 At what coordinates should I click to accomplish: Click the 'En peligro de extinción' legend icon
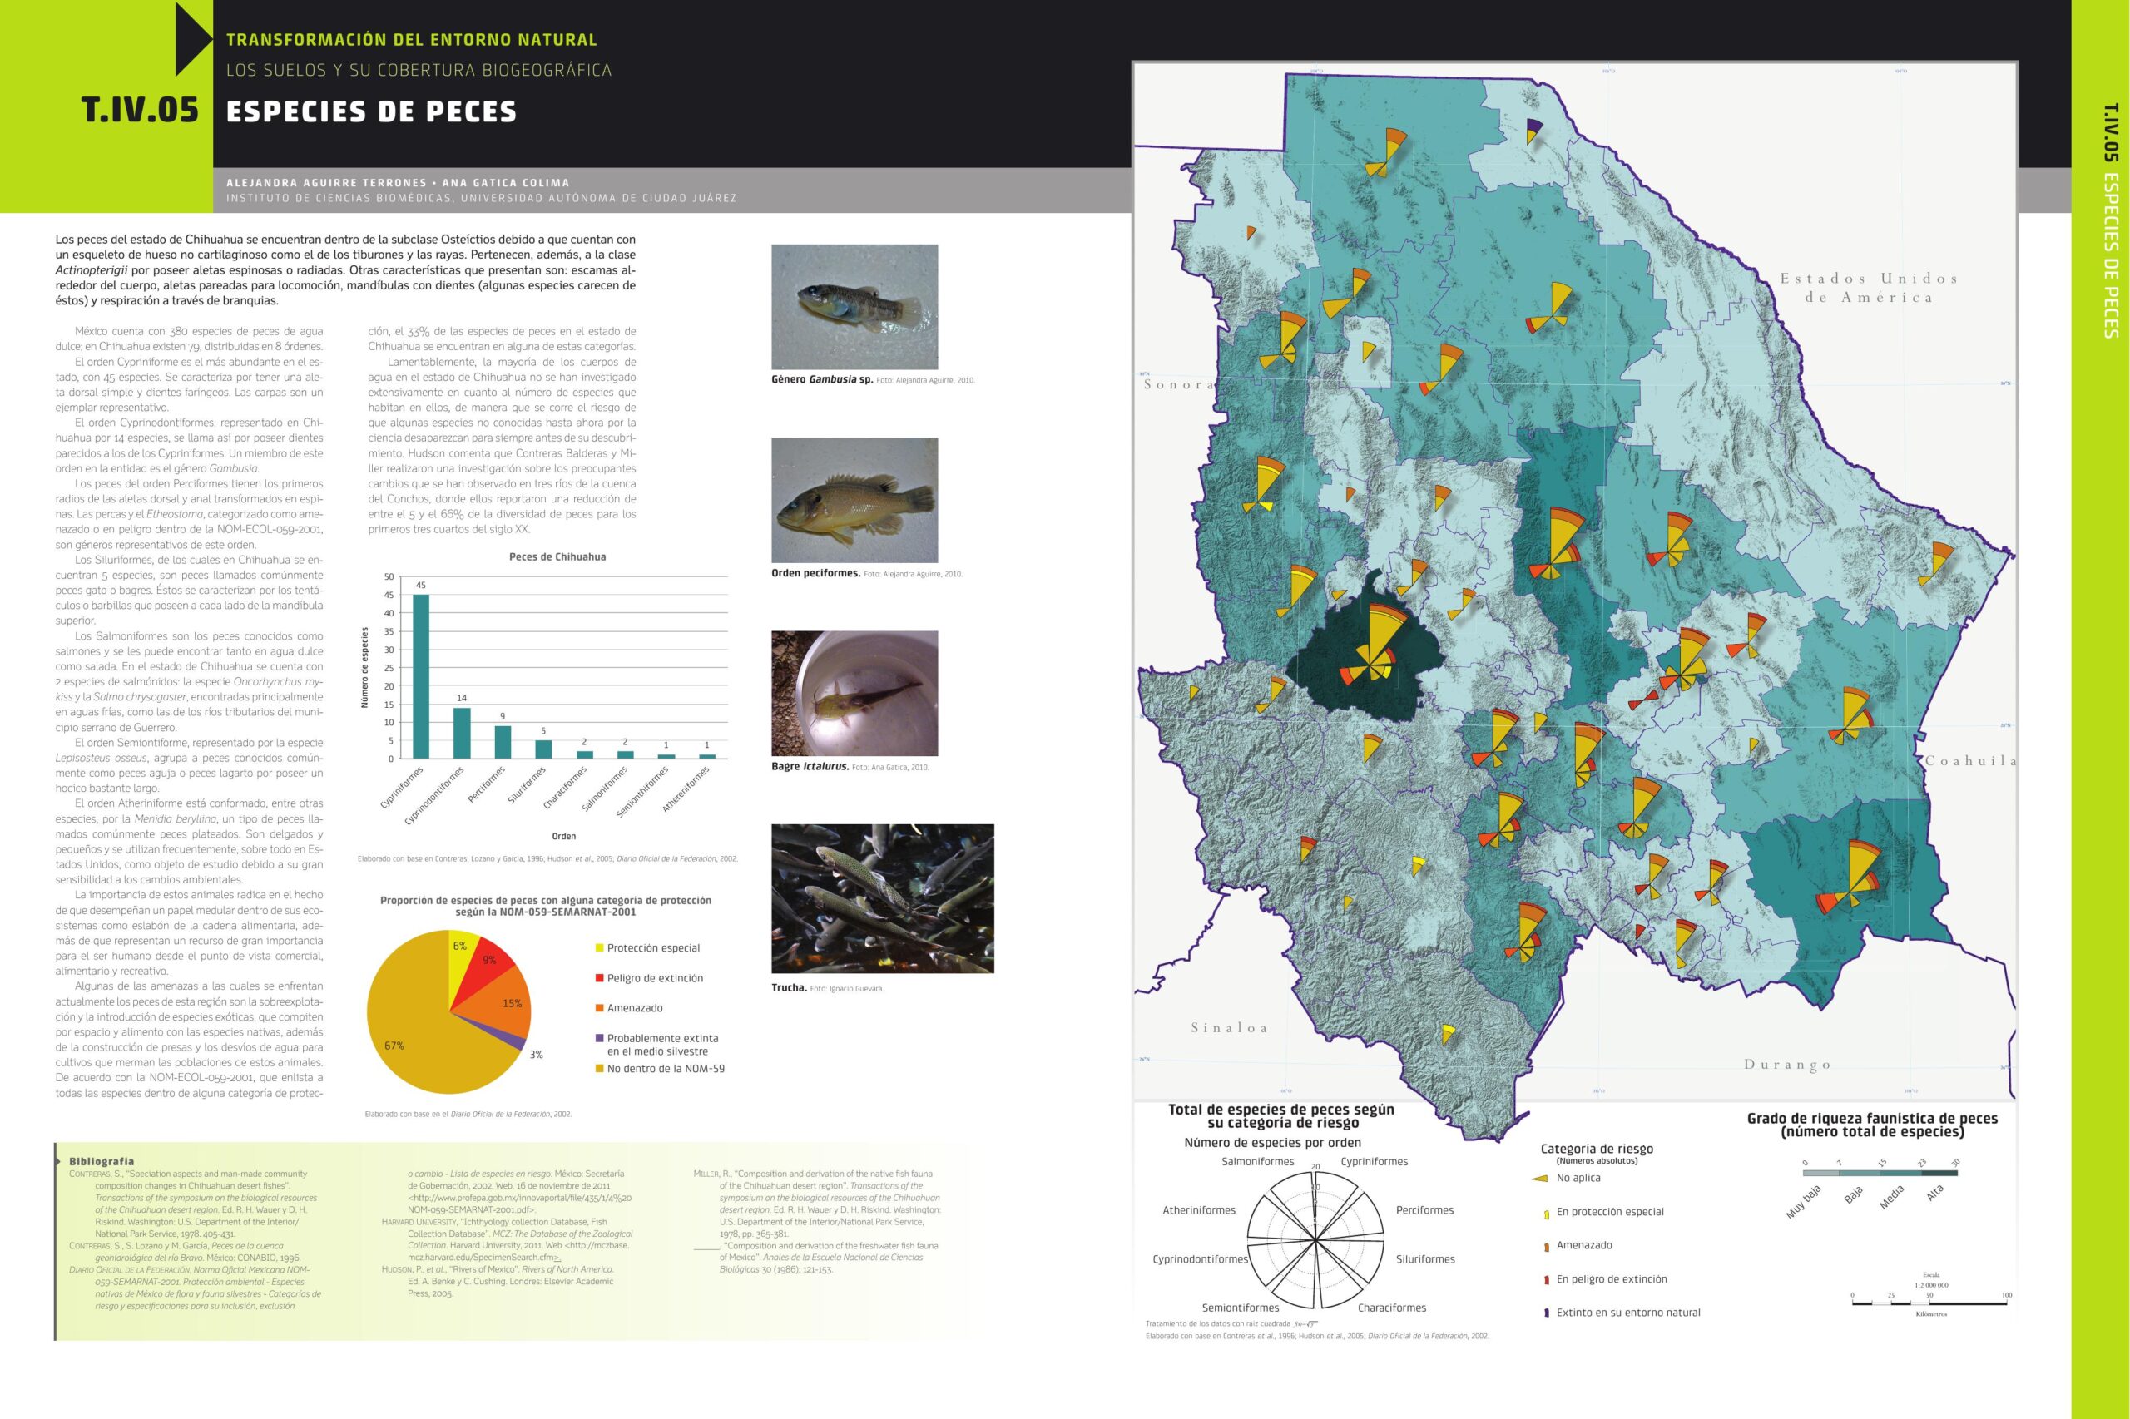pos(1546,1279)
